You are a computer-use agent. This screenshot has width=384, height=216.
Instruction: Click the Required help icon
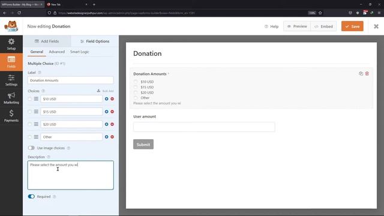click(55, 197)
